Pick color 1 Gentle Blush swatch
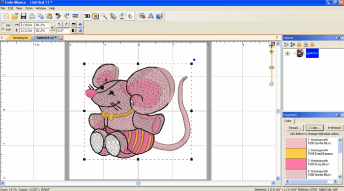This screenshot has width=344, height=191. coord(296,143)
